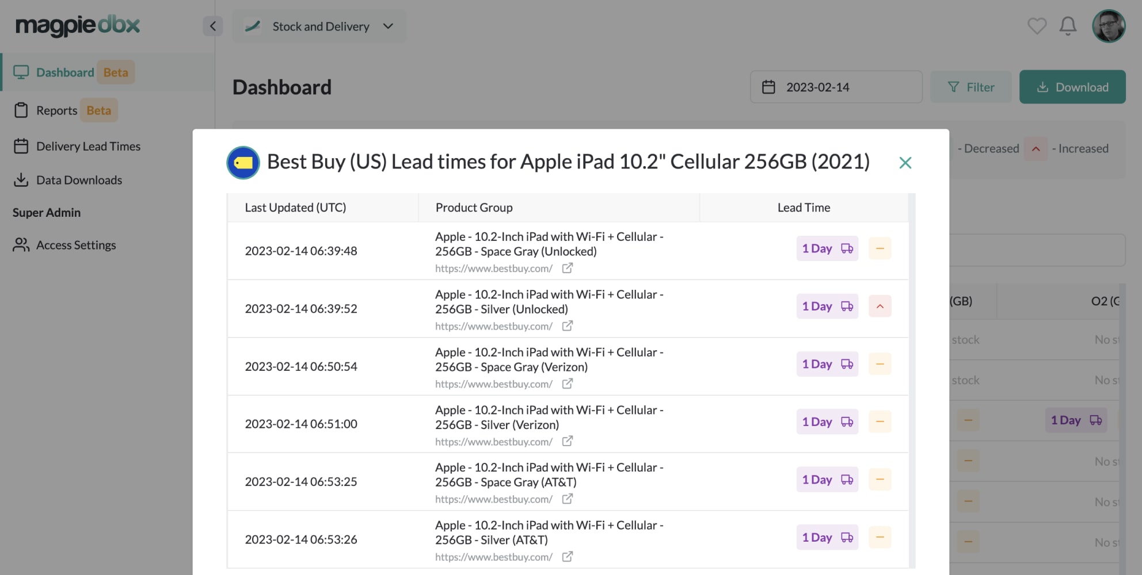1142x575 pixels.
Task: Click the Best Buy logo in the dialog
Action: pyautogui.click(x=243, y=163)
